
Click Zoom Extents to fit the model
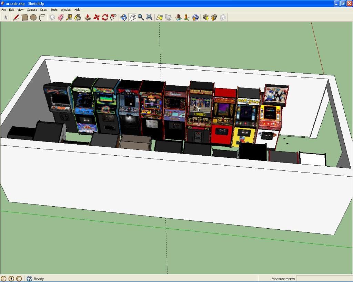click(149, 17)
